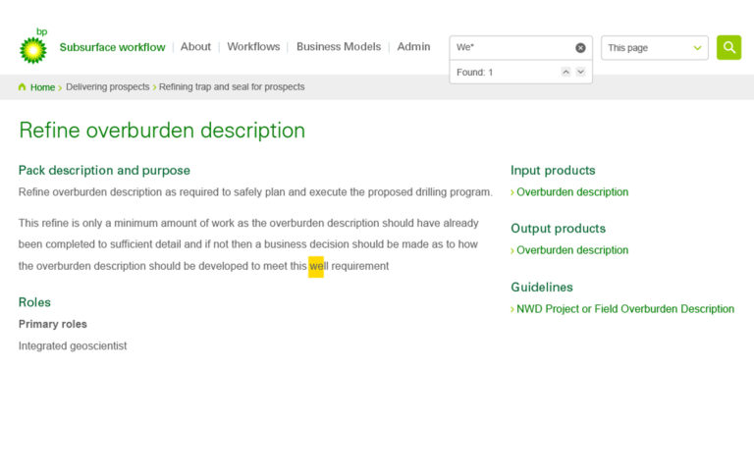The width and height of the screenshot is (754, 475).
Task: Click the Home breadcrumb house icon
Action: tap(22, 87)
